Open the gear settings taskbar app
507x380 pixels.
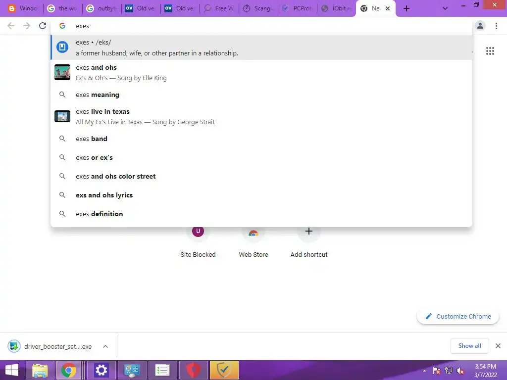coord(101,370)
